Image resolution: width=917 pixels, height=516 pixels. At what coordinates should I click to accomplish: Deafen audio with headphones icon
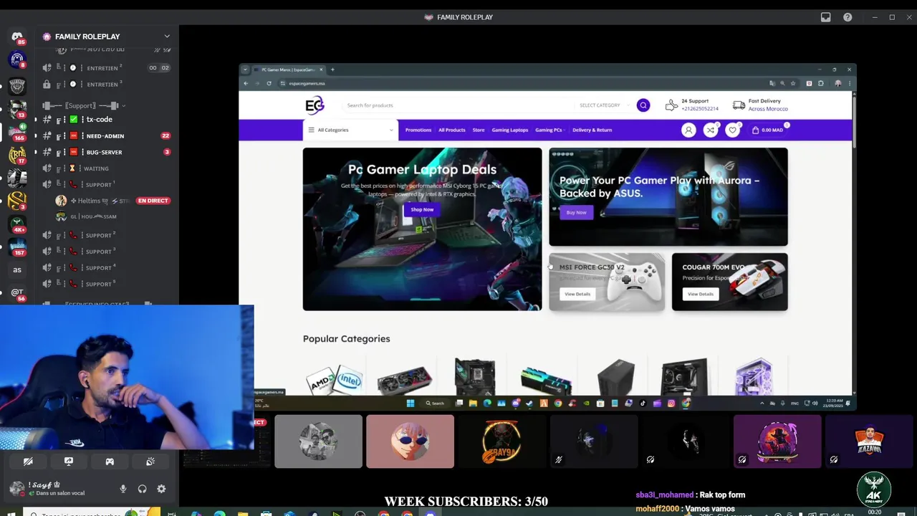coord(142,489)
